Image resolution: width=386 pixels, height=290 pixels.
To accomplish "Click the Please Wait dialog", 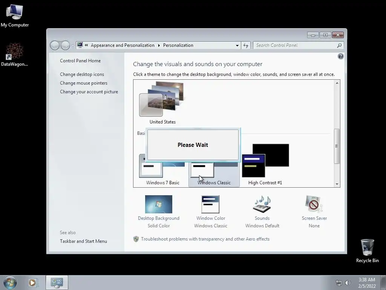I will 193,145.
